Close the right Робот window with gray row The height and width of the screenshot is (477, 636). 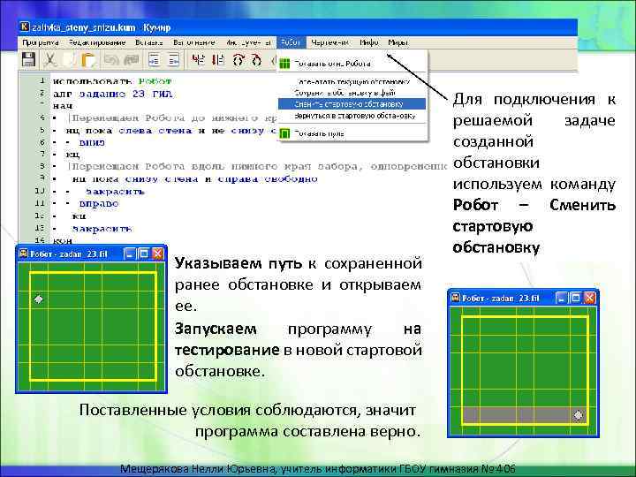pos(589,299)
